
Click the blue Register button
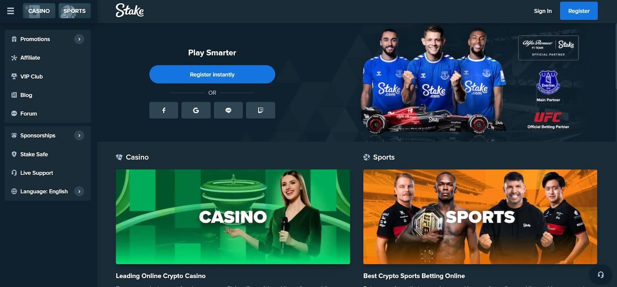(579, 11)
